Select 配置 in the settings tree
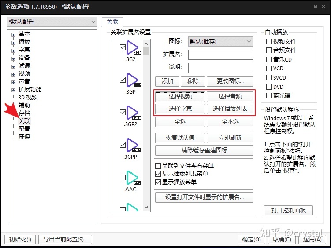The image size is (331, 248). coord(24,129)
